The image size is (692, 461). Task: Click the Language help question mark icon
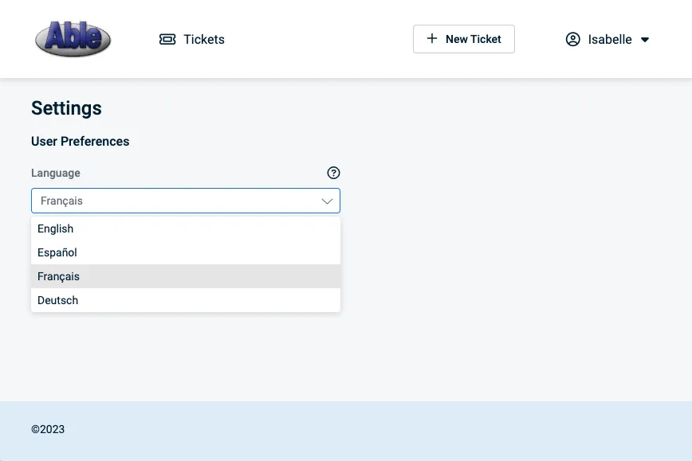333,173
